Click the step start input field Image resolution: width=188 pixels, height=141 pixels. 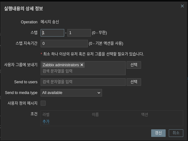pyautogui.click(x=52, y=33)
